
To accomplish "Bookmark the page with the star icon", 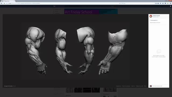I will point(156,4).
